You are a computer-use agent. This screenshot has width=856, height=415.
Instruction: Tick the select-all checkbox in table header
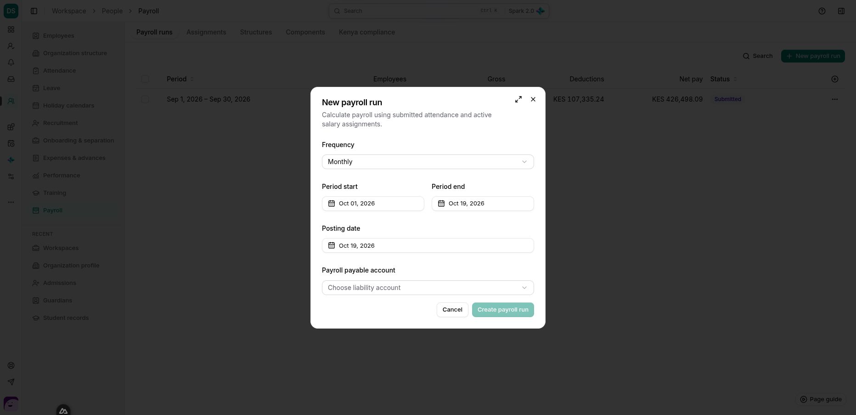coord(145,79)
